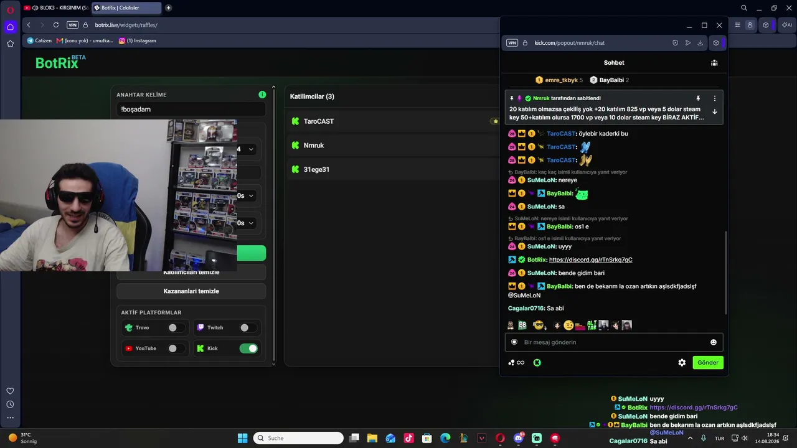Click the infinity points icon in chat
Viewport: 797px width, 448px height.
click(x=516, y=363)
